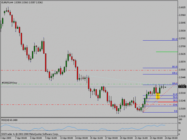Image resolution: width=187 pixels, height=140 pixels.
Task: Select the 0.0 Fibonacci level label
Action: pos(176,111)
